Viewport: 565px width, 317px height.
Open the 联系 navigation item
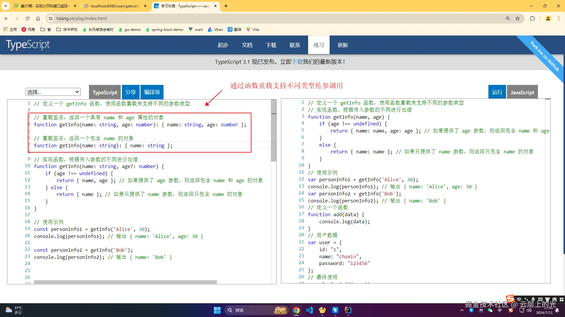[295, 45]
